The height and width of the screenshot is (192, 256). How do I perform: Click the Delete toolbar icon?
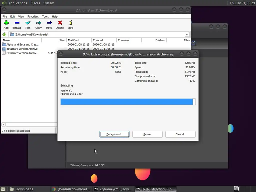pos(60,23)
